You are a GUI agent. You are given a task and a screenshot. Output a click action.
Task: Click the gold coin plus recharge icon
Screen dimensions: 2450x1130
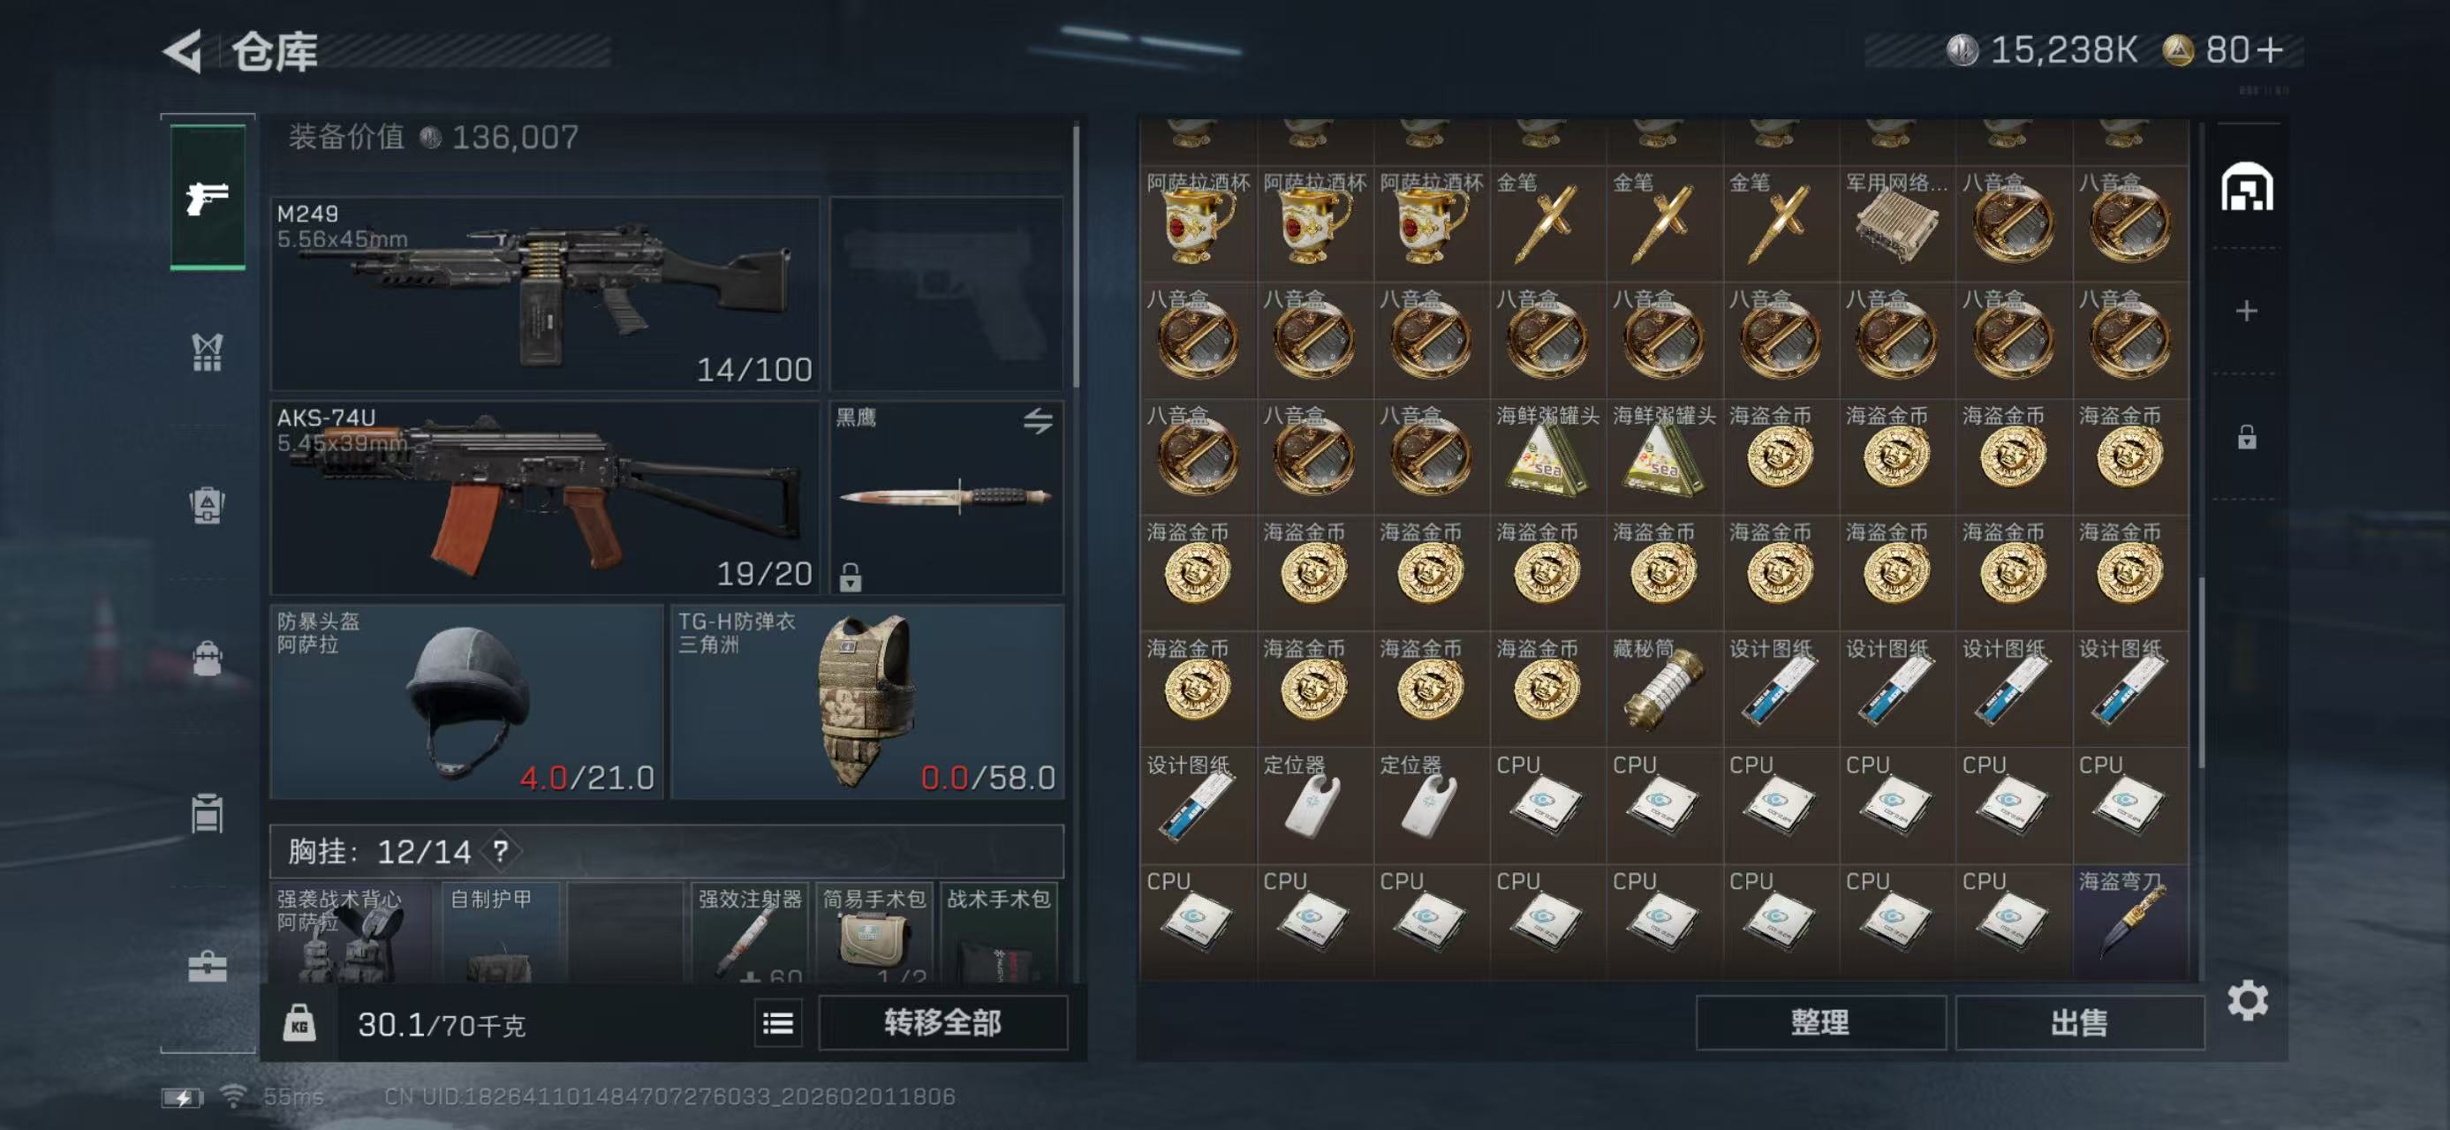click(x=2269, y=49)
